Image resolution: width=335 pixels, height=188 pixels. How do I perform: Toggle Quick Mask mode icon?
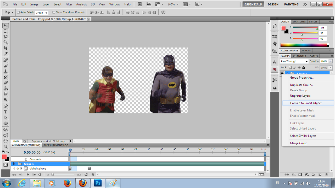tap(6, 165)
